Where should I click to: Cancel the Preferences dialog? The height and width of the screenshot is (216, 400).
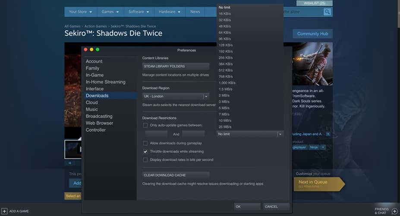276,206
